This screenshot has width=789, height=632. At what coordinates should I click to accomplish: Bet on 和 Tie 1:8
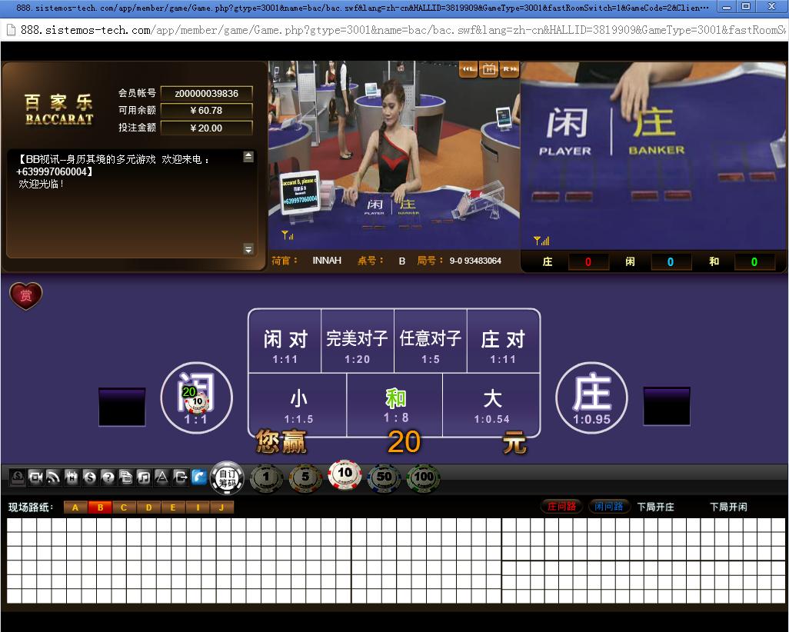(x=395, y=405)
